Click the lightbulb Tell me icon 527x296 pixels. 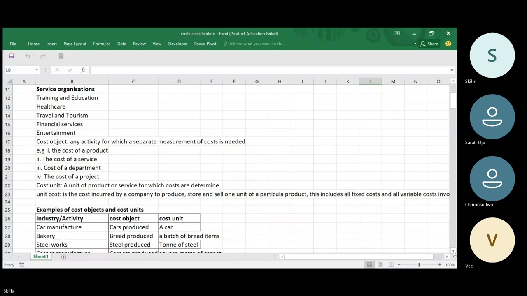[x=225, y=44]
